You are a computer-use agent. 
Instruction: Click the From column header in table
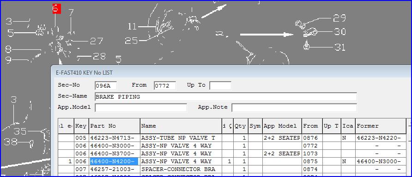pyautogui.click(x=312, y=126)
